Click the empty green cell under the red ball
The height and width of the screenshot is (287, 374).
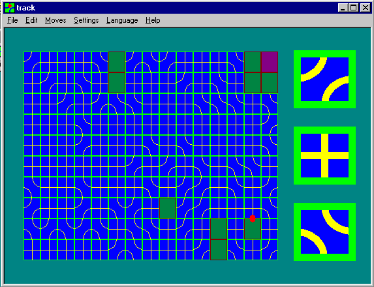click(253, 229)
